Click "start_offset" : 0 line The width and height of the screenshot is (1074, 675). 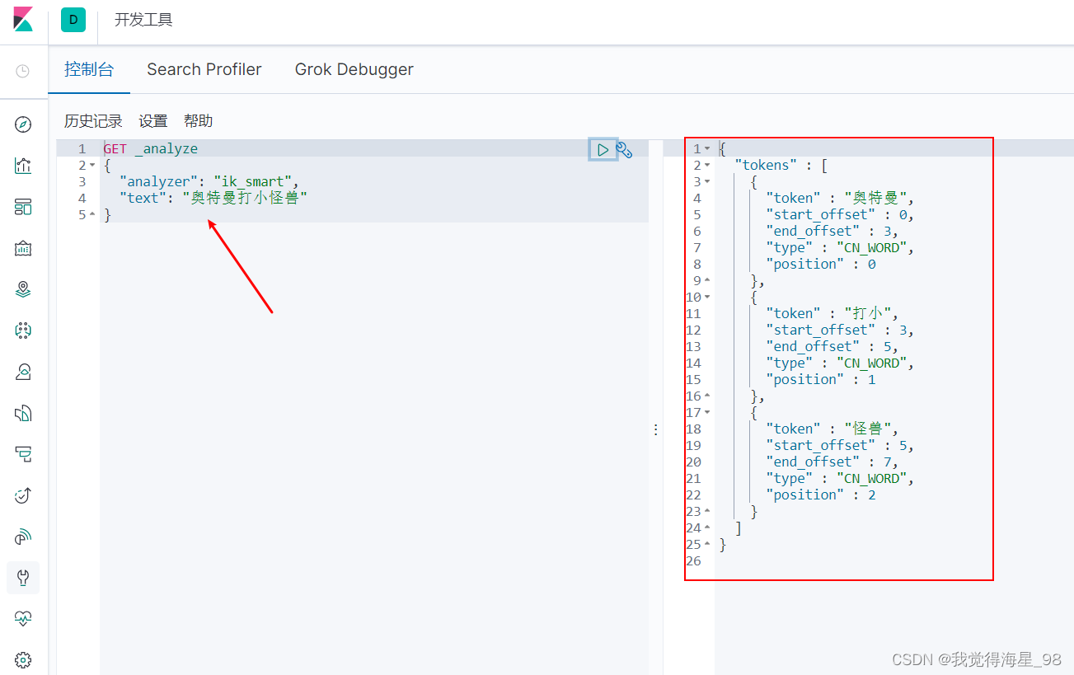tap(840, 215)
